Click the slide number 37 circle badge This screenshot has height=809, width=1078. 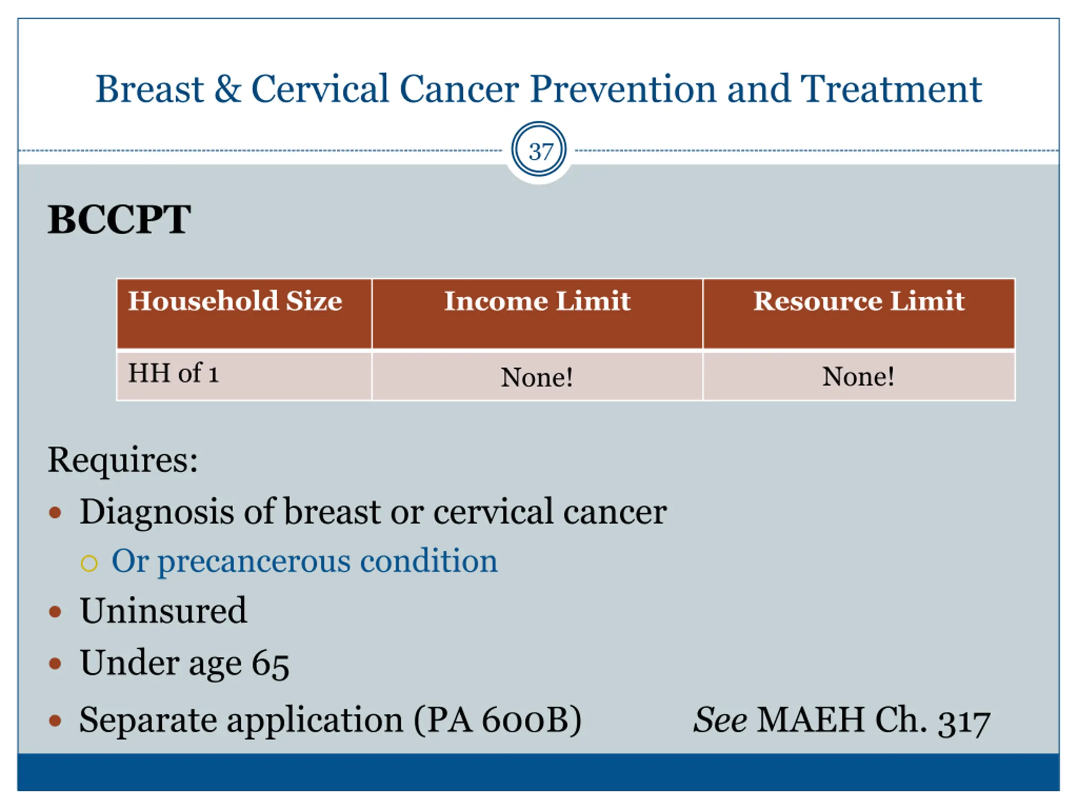click(x=539, y=149)
